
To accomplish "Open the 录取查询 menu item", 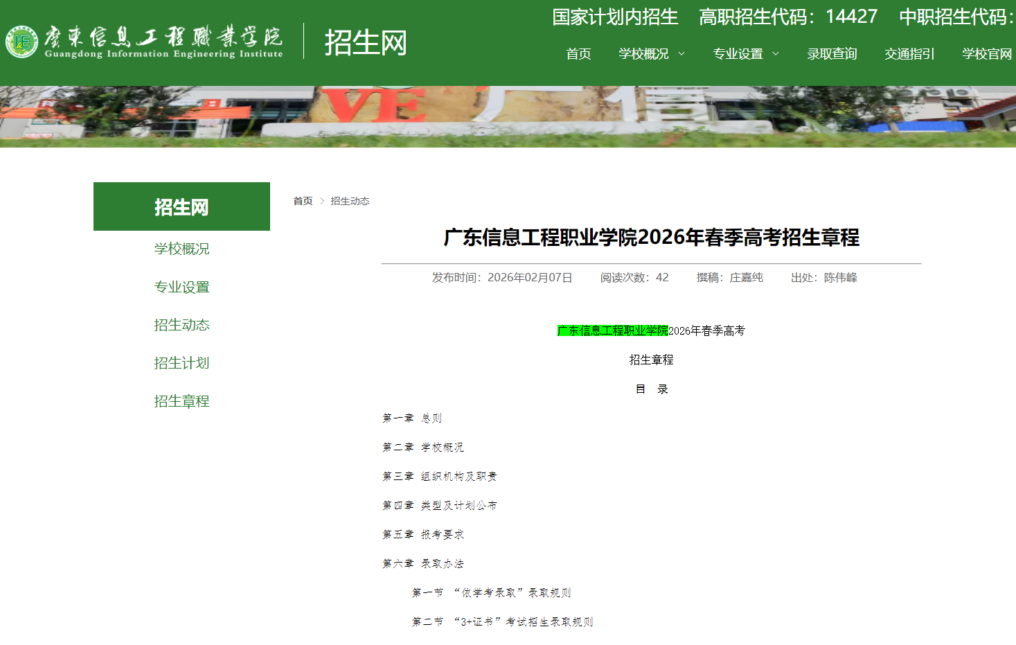I will tap(832, 53).
